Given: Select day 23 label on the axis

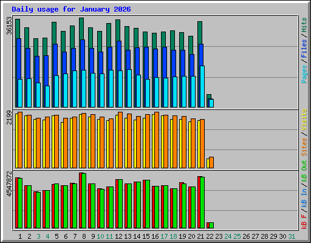Looking at the screenshot, I should (x=219, y=236).
